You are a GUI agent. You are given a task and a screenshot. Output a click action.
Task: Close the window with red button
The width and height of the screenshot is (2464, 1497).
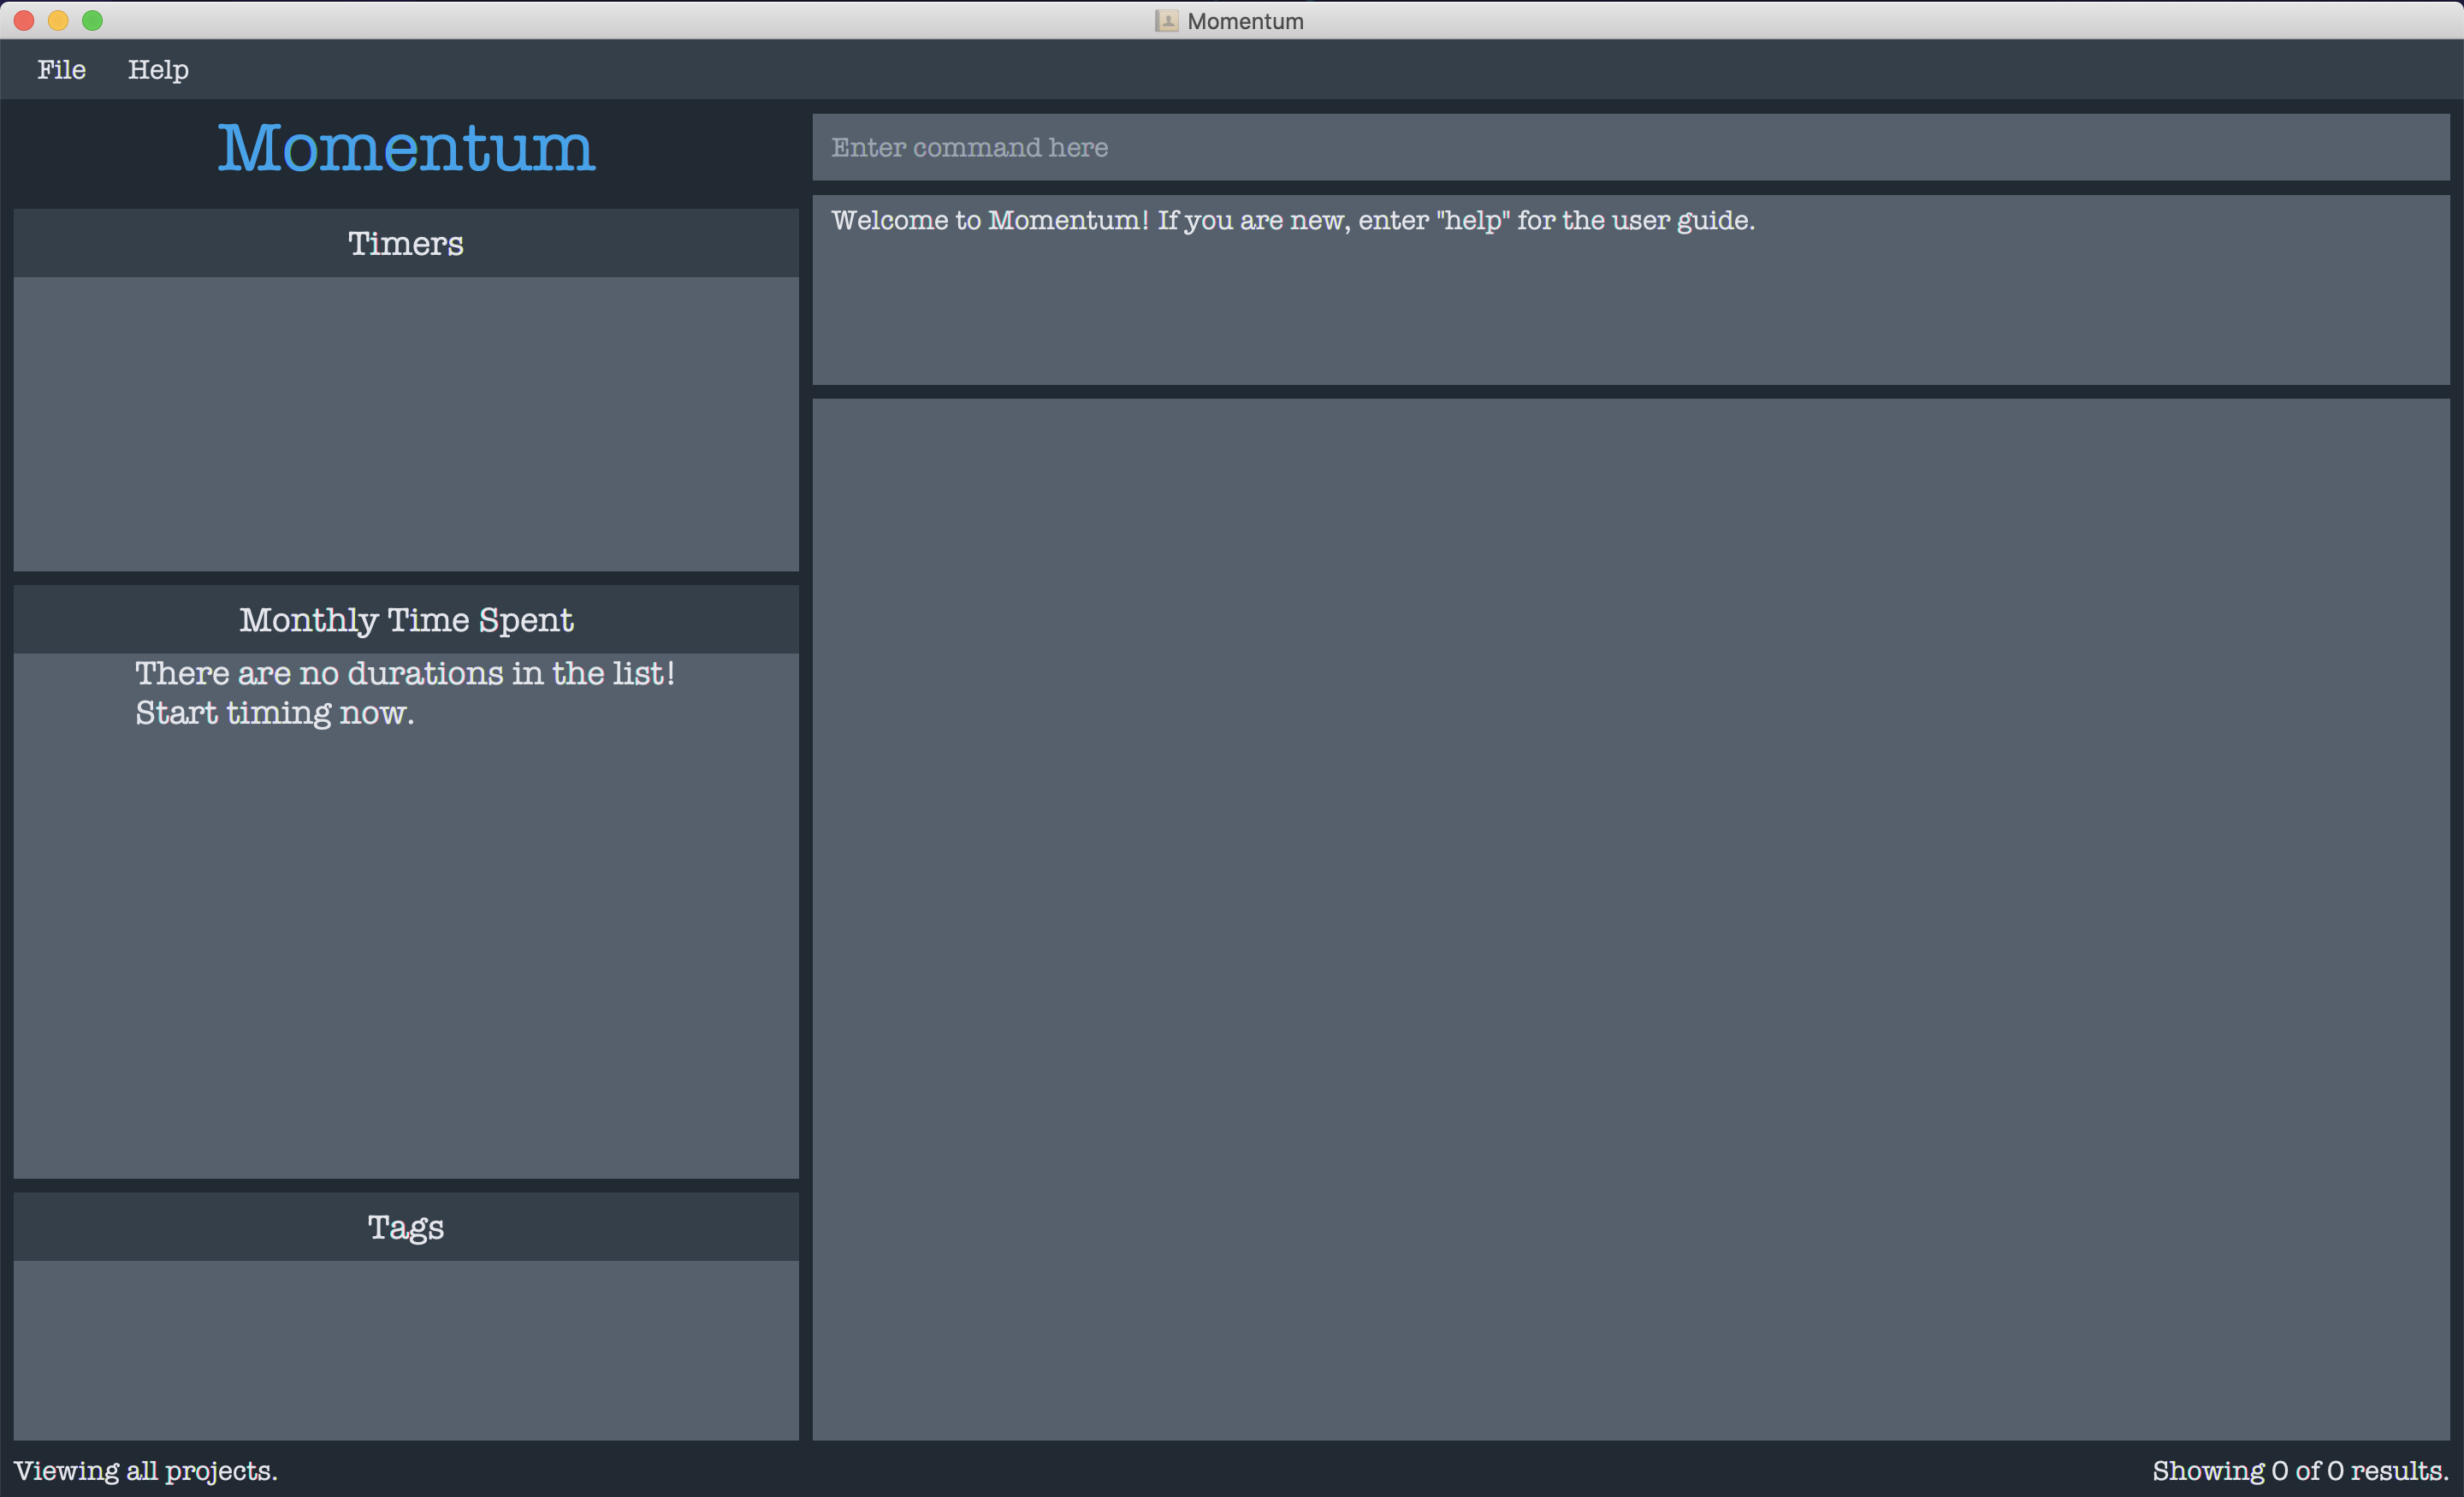[x=25, y=20]
